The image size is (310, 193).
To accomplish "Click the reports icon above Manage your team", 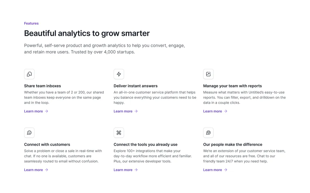I will [208, 74].
